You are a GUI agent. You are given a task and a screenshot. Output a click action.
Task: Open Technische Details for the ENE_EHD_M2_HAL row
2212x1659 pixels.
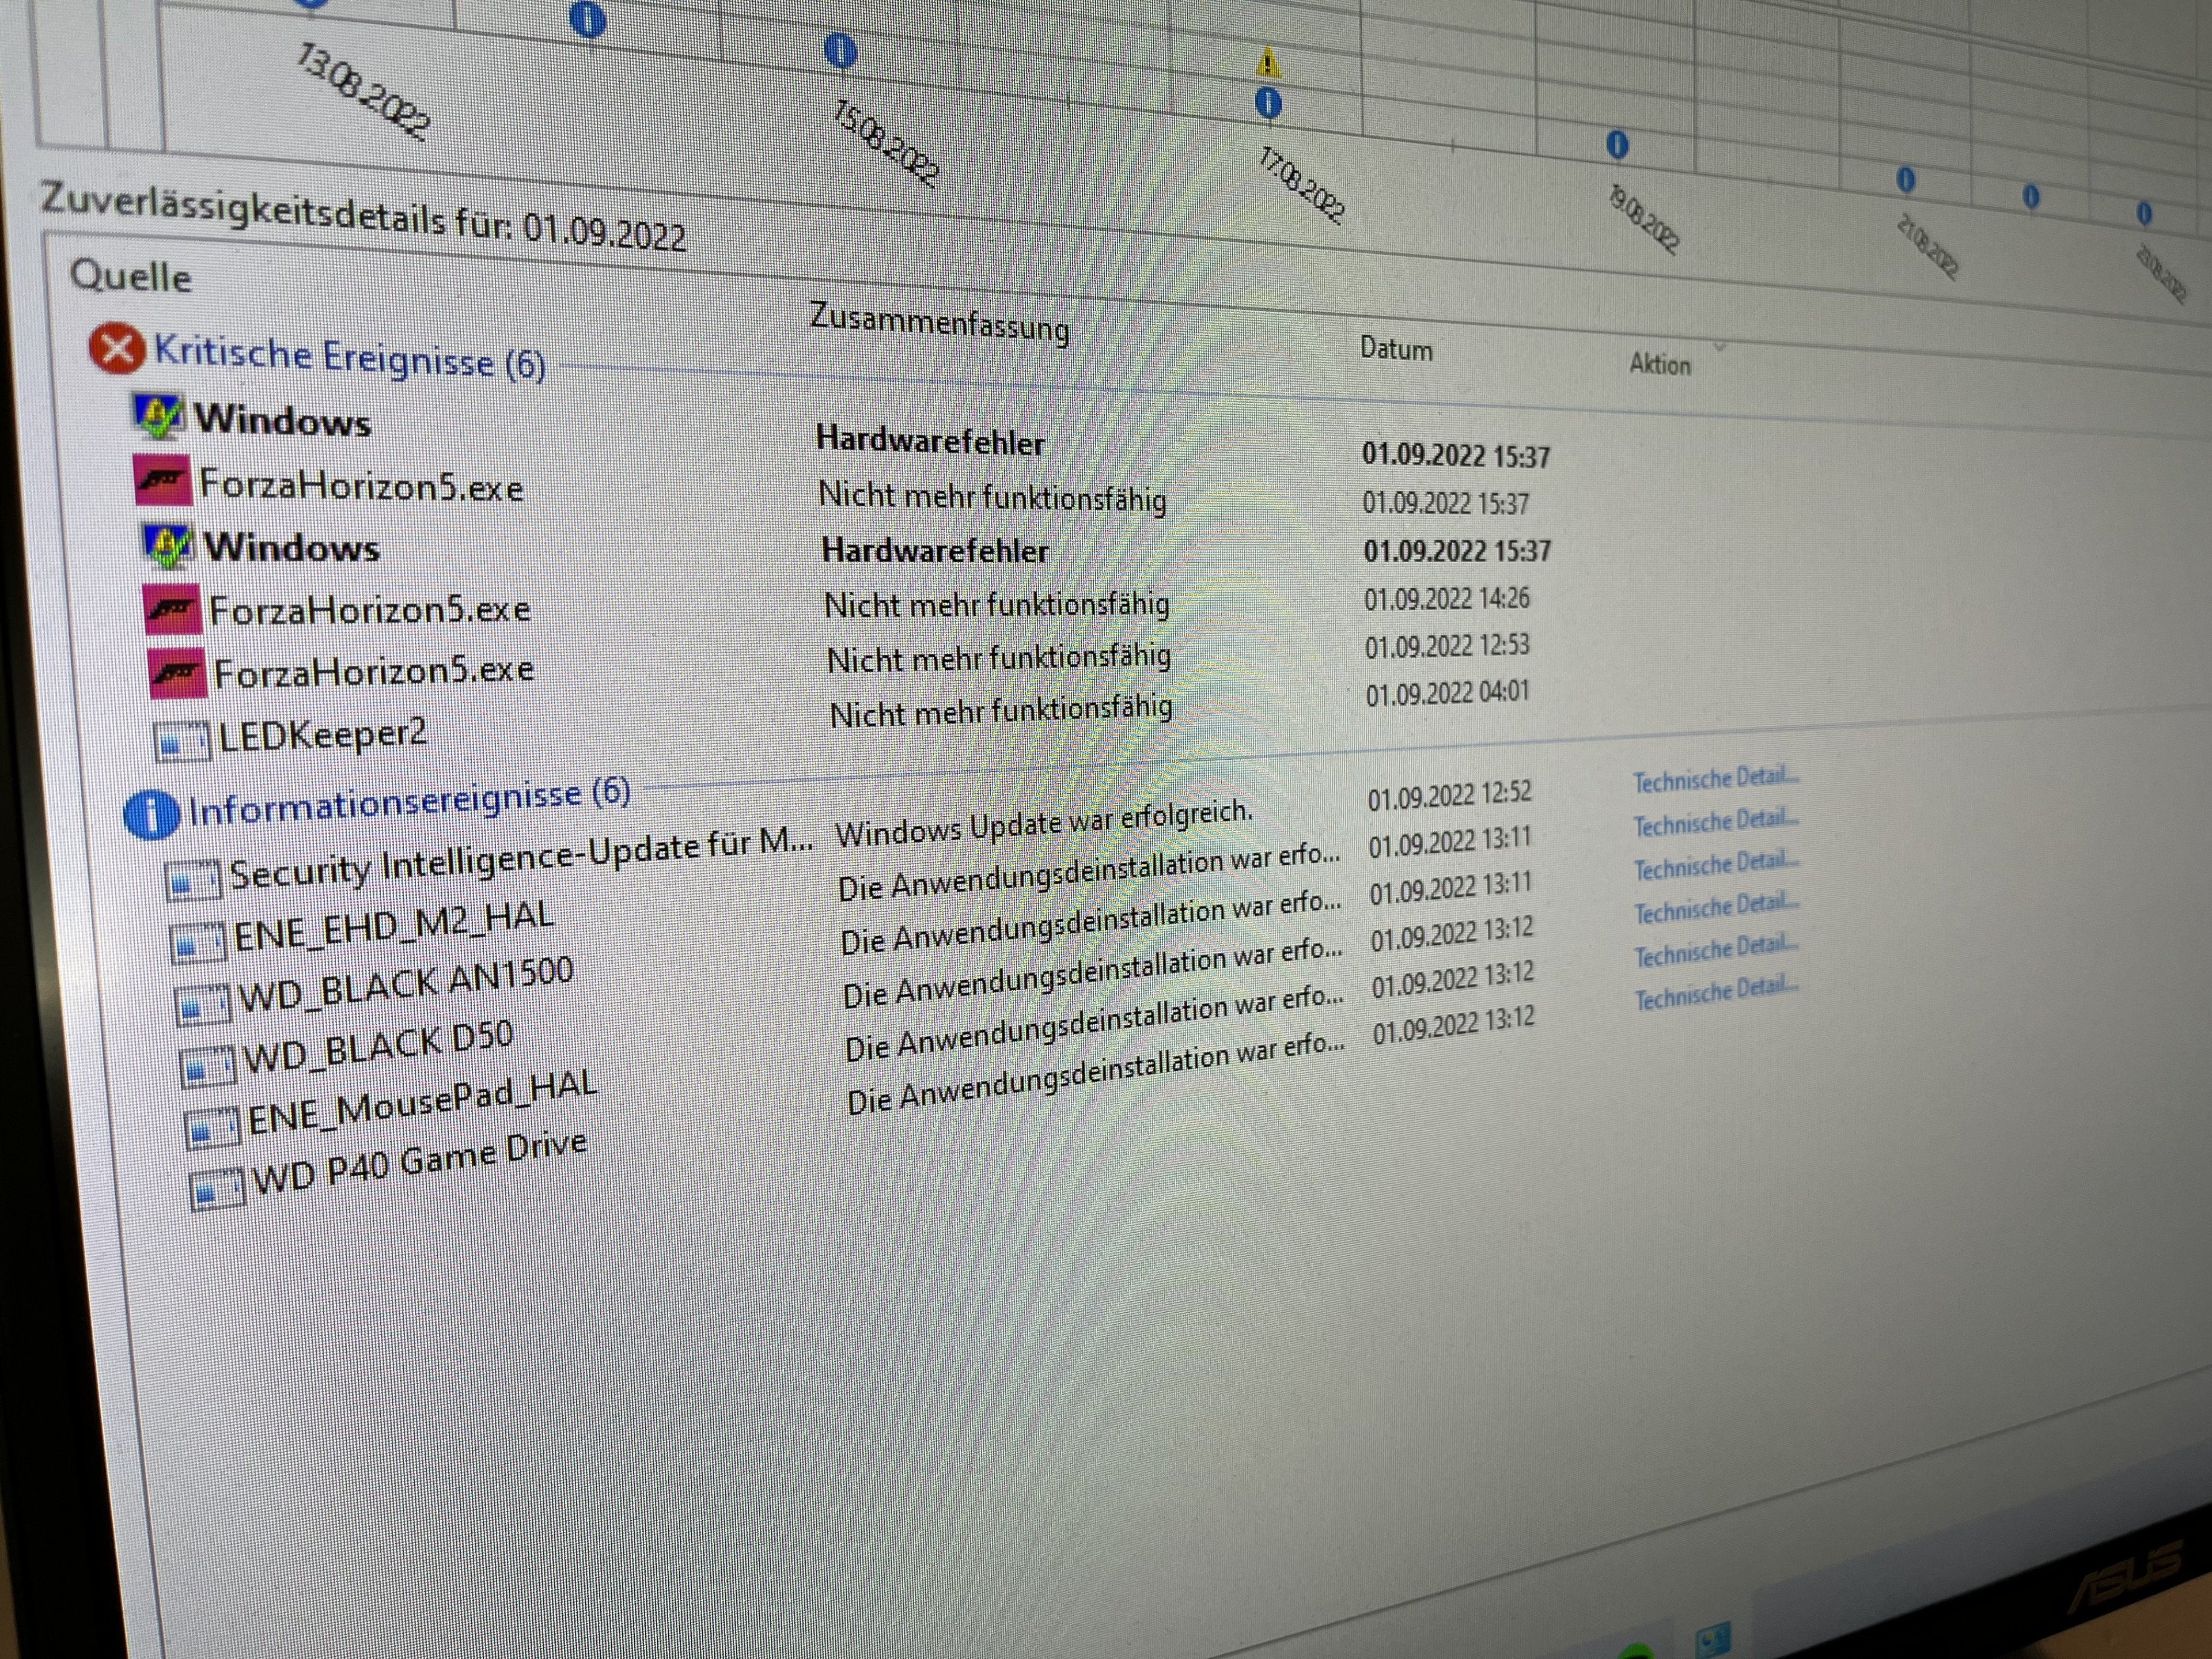(x=1716, y=823)
